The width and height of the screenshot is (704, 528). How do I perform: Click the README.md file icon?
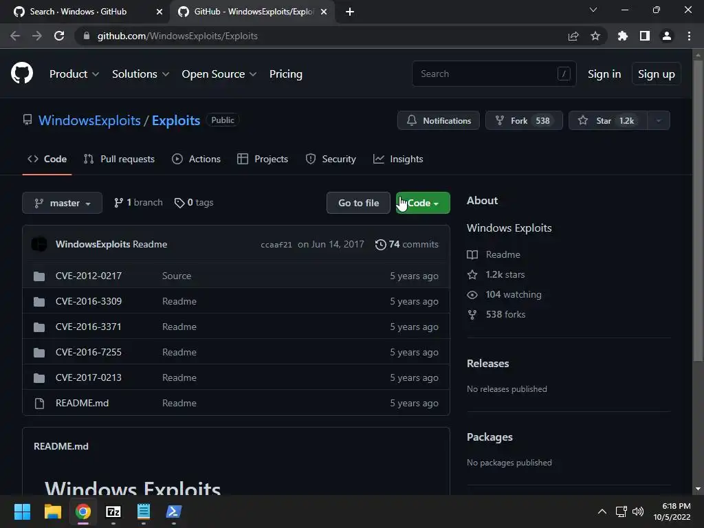(39, 403)
